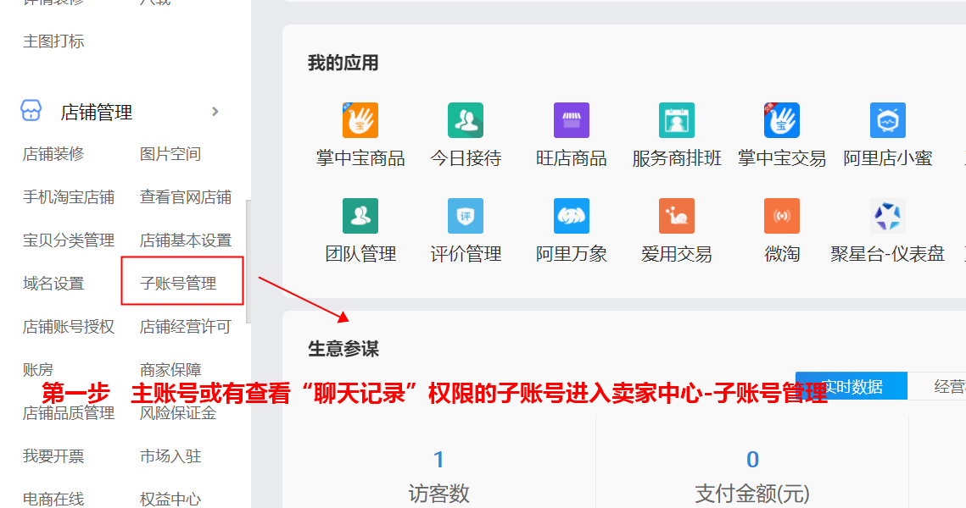Open the 阿里万象 app icon
The height and width of the screenshot is (508, 966).
tap(571, 216)
